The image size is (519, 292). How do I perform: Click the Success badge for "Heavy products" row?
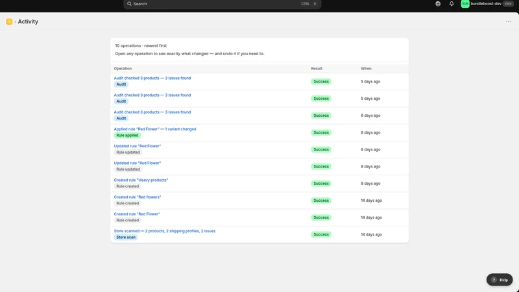[x=320, y=184]
